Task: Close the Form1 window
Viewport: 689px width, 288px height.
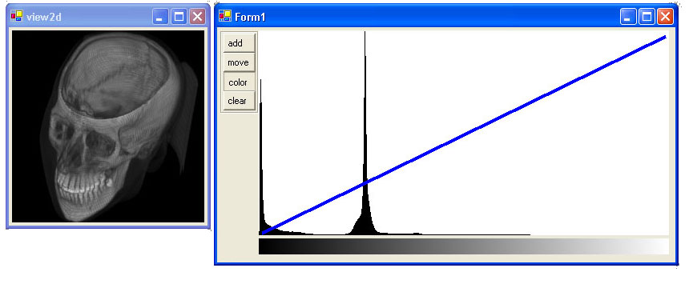Action: coord(665,17)
